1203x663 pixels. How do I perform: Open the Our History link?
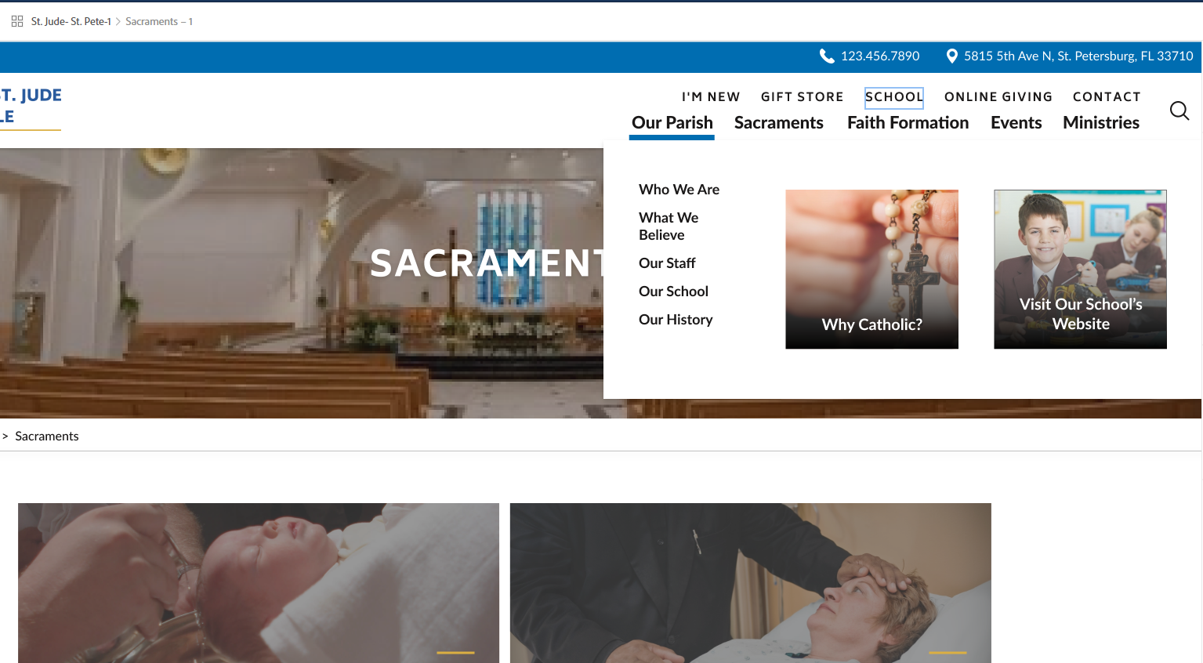(x=676, y=320)
